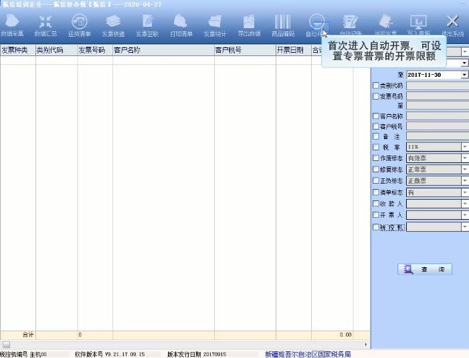Enable the 发票号码 filter checkbox
Image resolution: width=469 pixels, height=358 pixels.
click(376, 96)
